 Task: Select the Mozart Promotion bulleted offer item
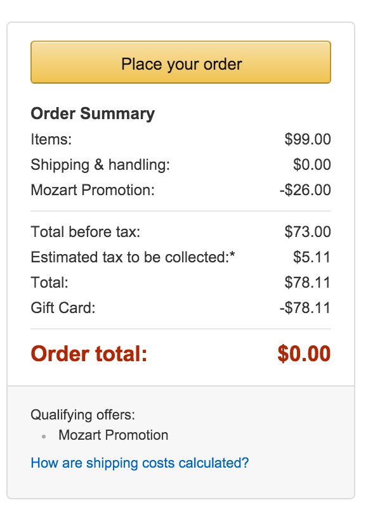(x=114, y=435)
